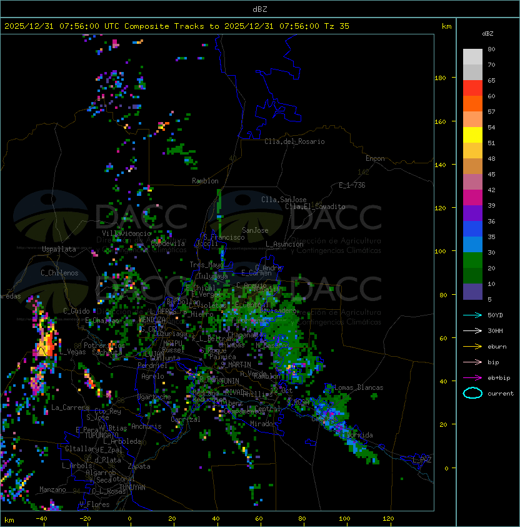Viewport: 520px width, 527px height.
Task: Pick the purple swatch in dBZ scale
Action: [x=472, y=213]
